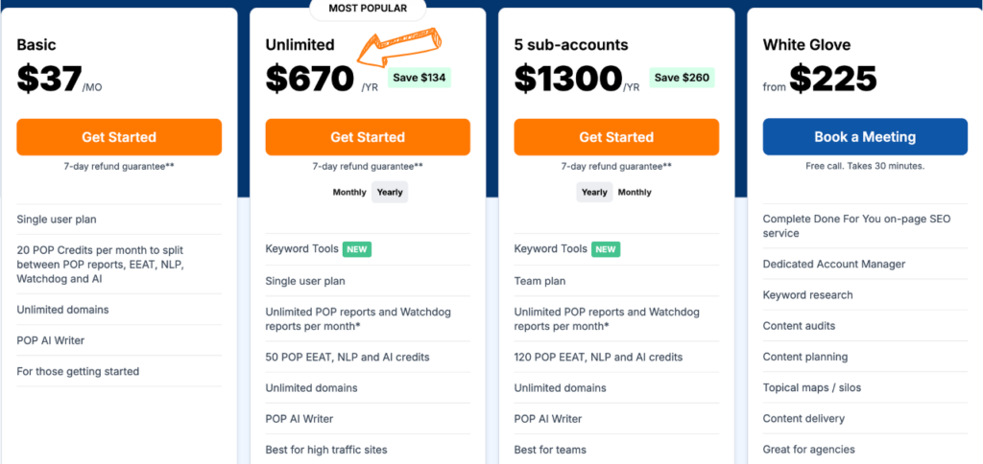The height and width of the screenshot is (464, 983).
Task: Select Yearly billing on 5 sub-accounts plan
Action: [594, 193]
